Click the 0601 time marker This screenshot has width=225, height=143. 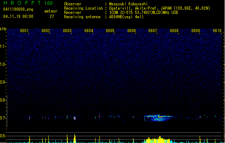click(x=24, y=31)
